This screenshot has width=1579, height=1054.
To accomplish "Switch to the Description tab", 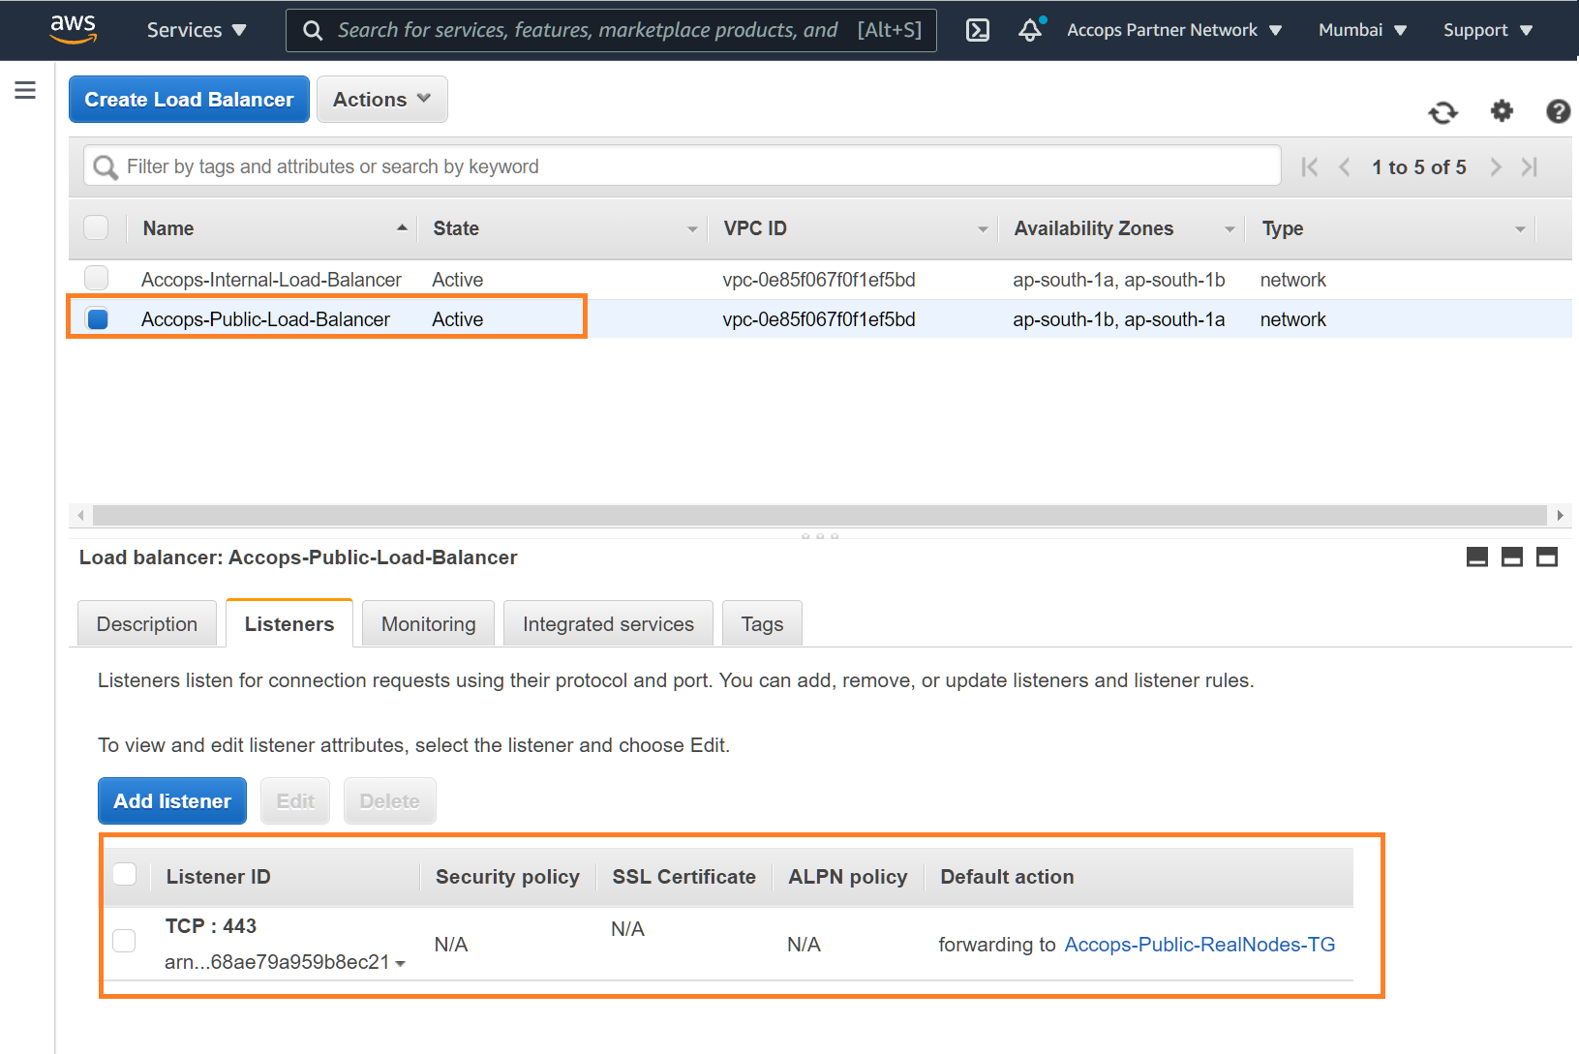I will tap(147, 624).
